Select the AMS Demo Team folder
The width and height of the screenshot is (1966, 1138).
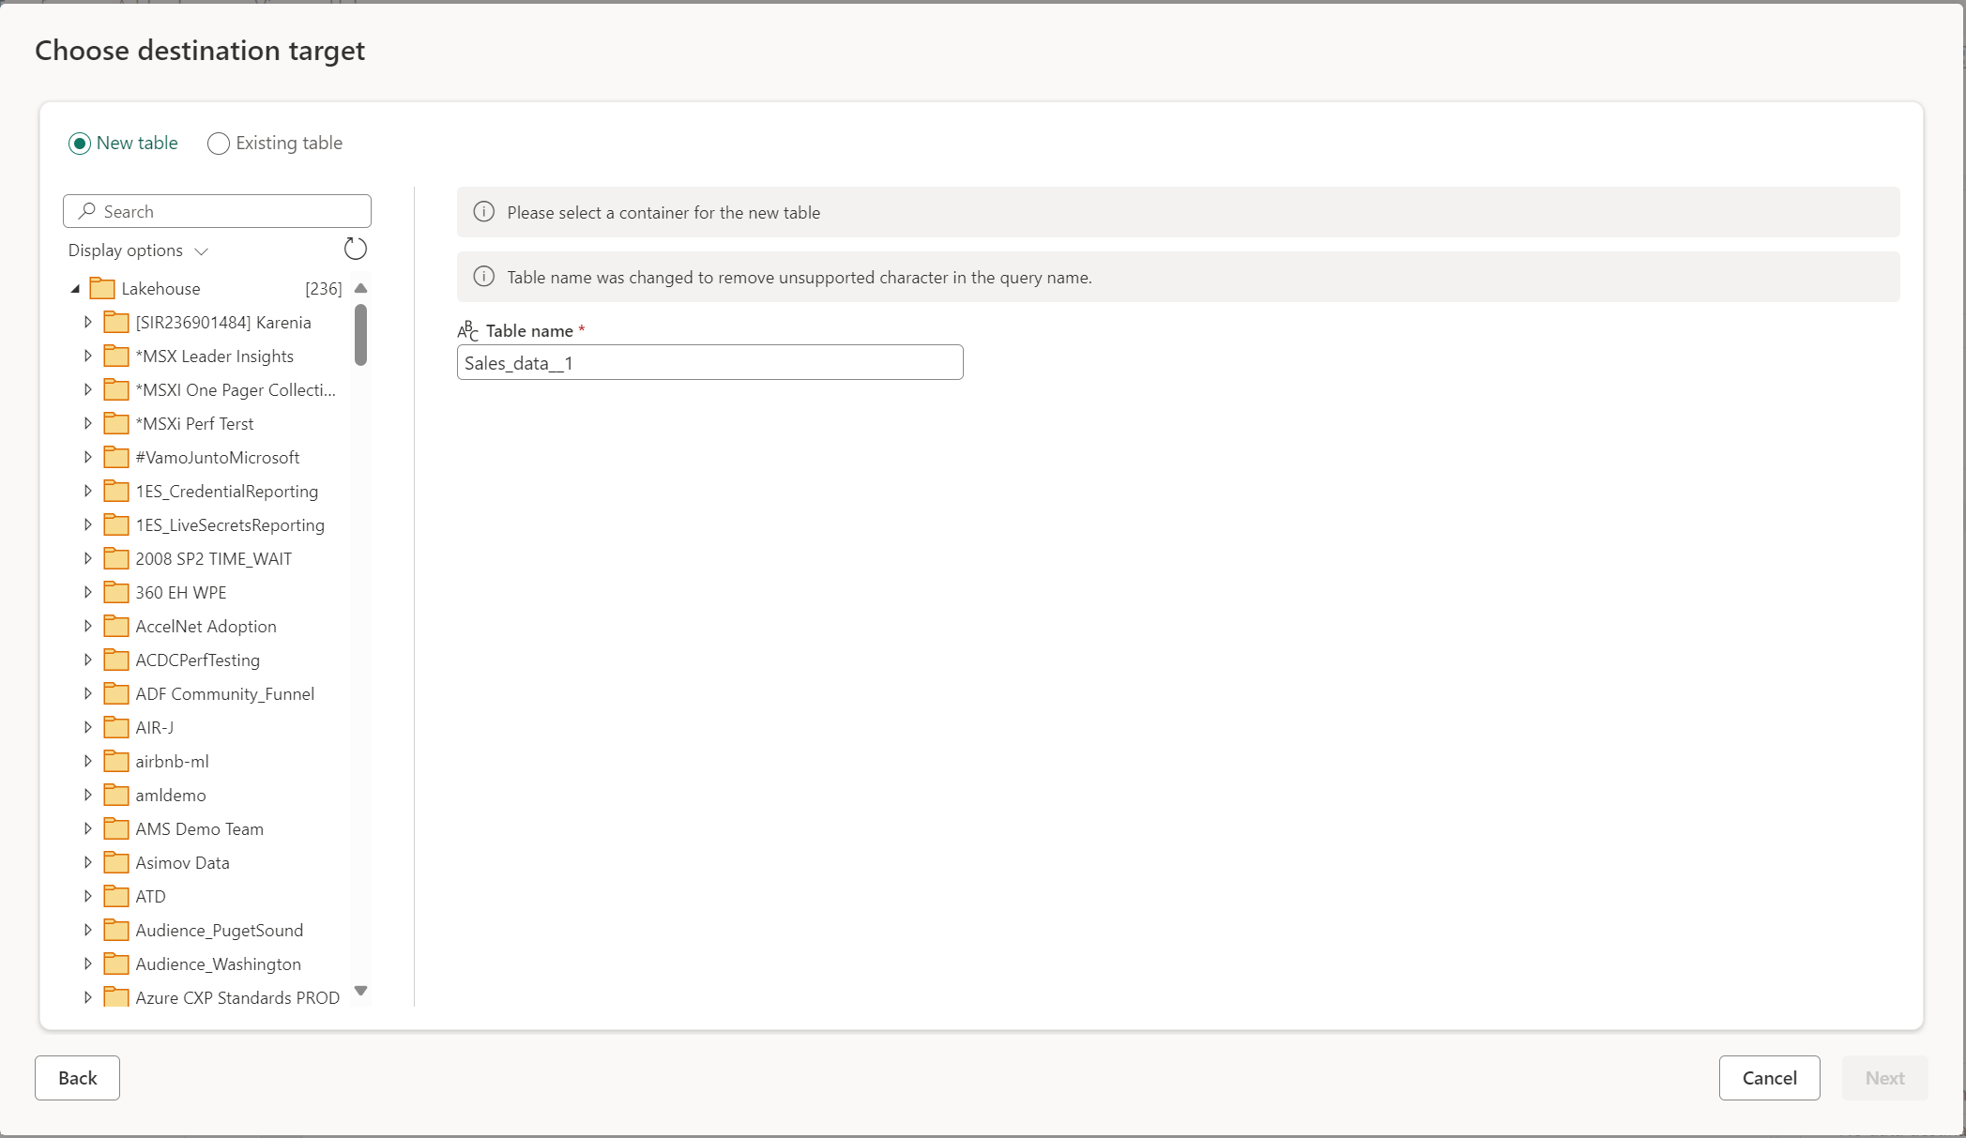click(x=199, y=827)
